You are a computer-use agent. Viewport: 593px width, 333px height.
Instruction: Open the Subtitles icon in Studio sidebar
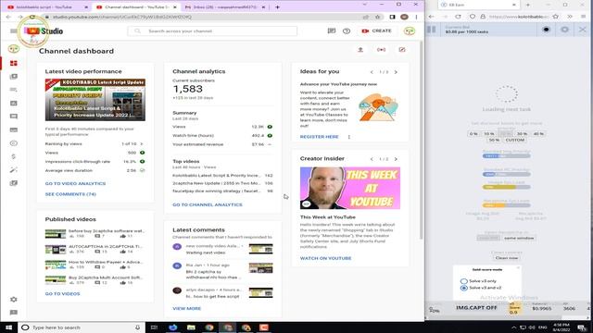click(14, 129)
